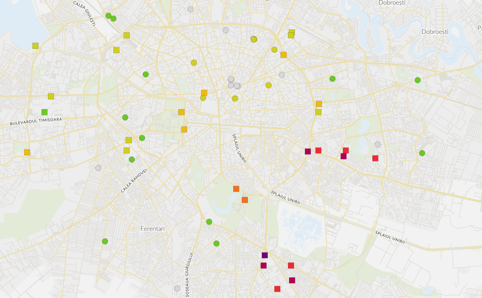The height and width of the screenshot is (298, 482).
Task: Select the green square marker above Bulevardul Timișoara
Action: [x=45, y=112]
